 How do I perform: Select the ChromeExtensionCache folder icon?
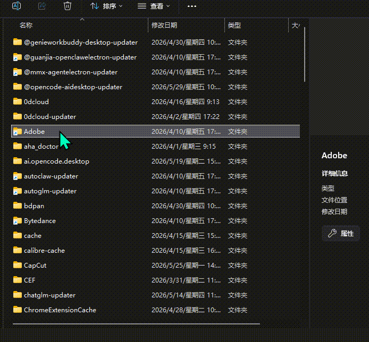point(18,310)
